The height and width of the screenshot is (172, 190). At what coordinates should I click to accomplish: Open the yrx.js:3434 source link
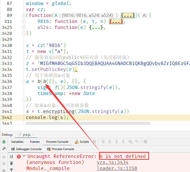tap(113, 162)
